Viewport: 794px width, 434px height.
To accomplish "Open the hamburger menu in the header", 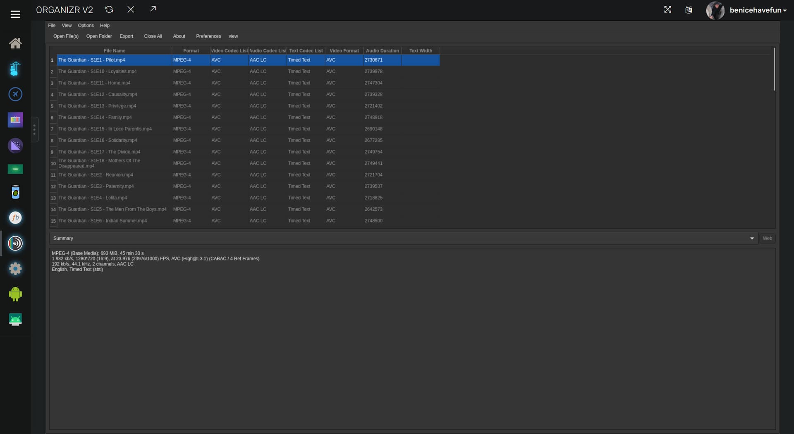I will pyautogui.click(x=15, y=14).
